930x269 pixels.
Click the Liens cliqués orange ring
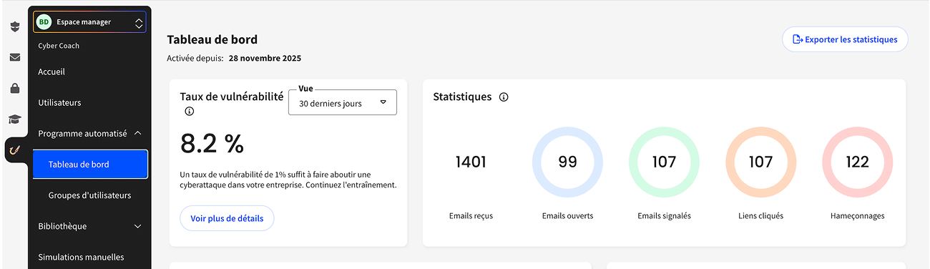[760, 162]
